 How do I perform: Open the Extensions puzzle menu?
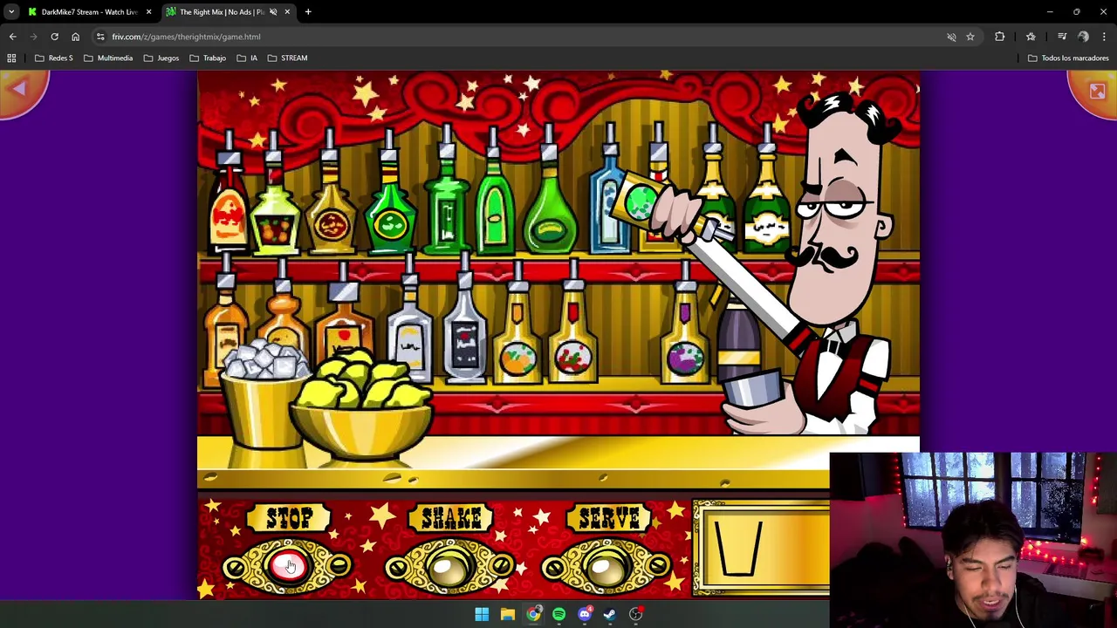[999, 37]
